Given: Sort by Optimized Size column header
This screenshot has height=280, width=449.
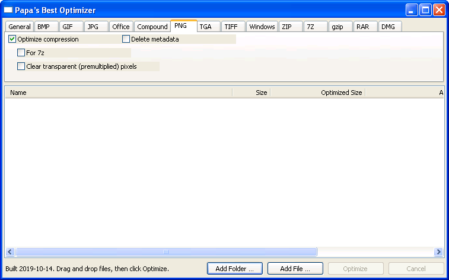Looking at the screenshot, I should pyautogui.click(x=317, y=93).
